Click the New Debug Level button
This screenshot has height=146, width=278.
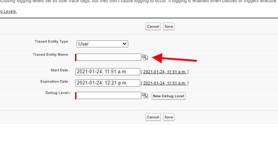point(168,96)
